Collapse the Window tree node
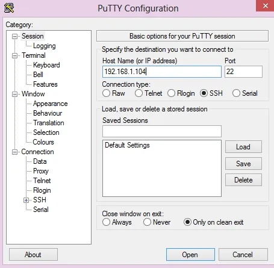This screenshot has width=274, height=268. point(14,94)
